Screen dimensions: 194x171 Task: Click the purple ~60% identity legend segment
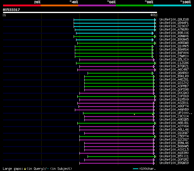coord(97,5)
